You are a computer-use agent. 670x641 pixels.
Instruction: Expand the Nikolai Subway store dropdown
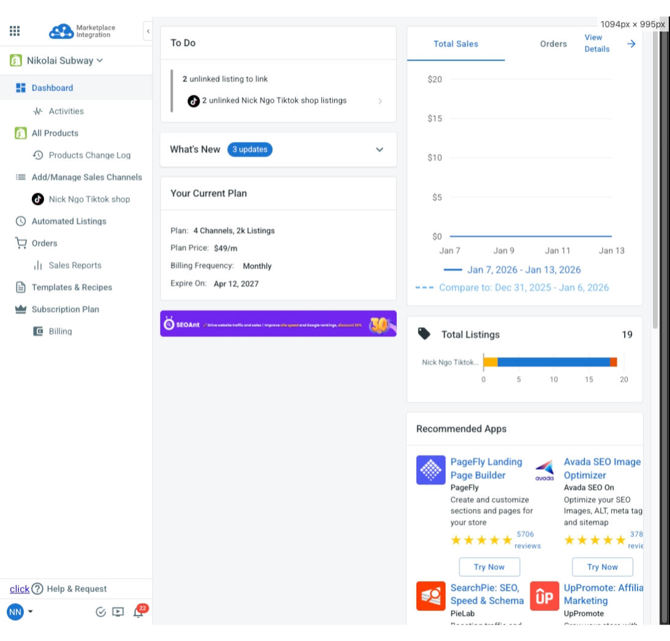coord(100,61)
